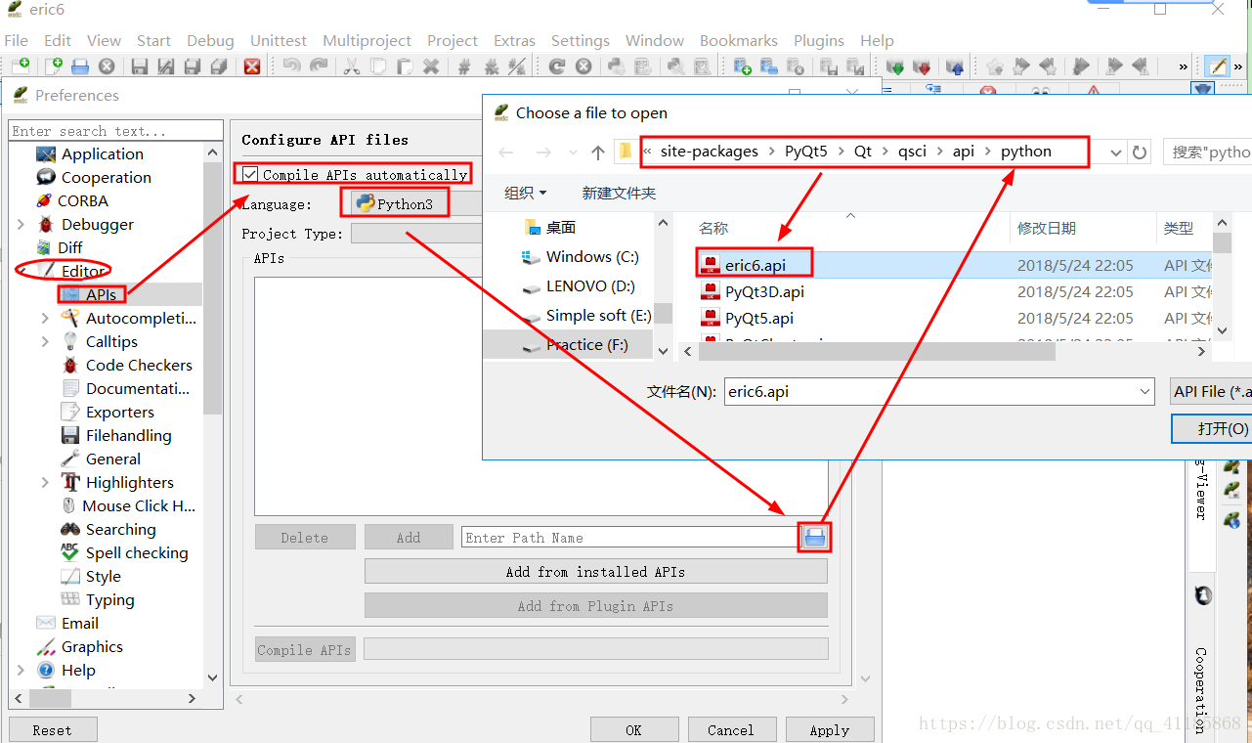Open the Extras menu

click(514, 41)
